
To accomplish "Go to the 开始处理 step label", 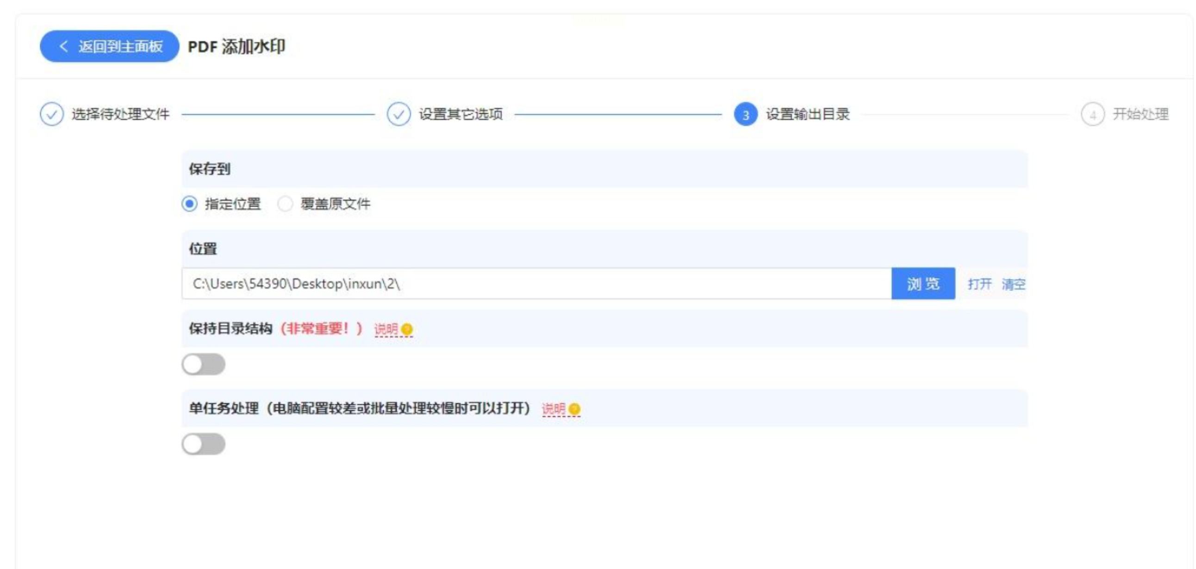I will click(x=1140, y=114).
